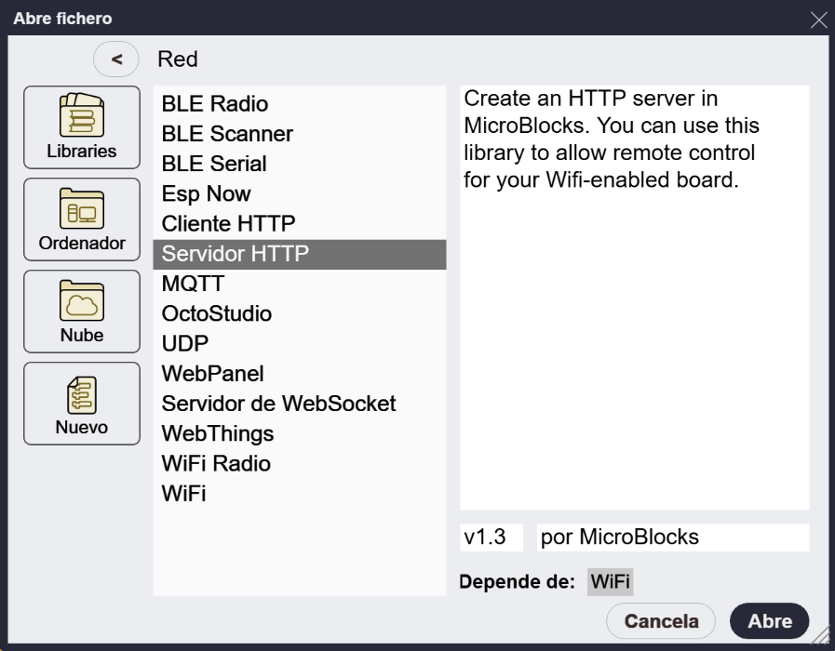Viewport: 835px width, 651px height.
Task: Select MQTT library
Action: tap(300, 284)
